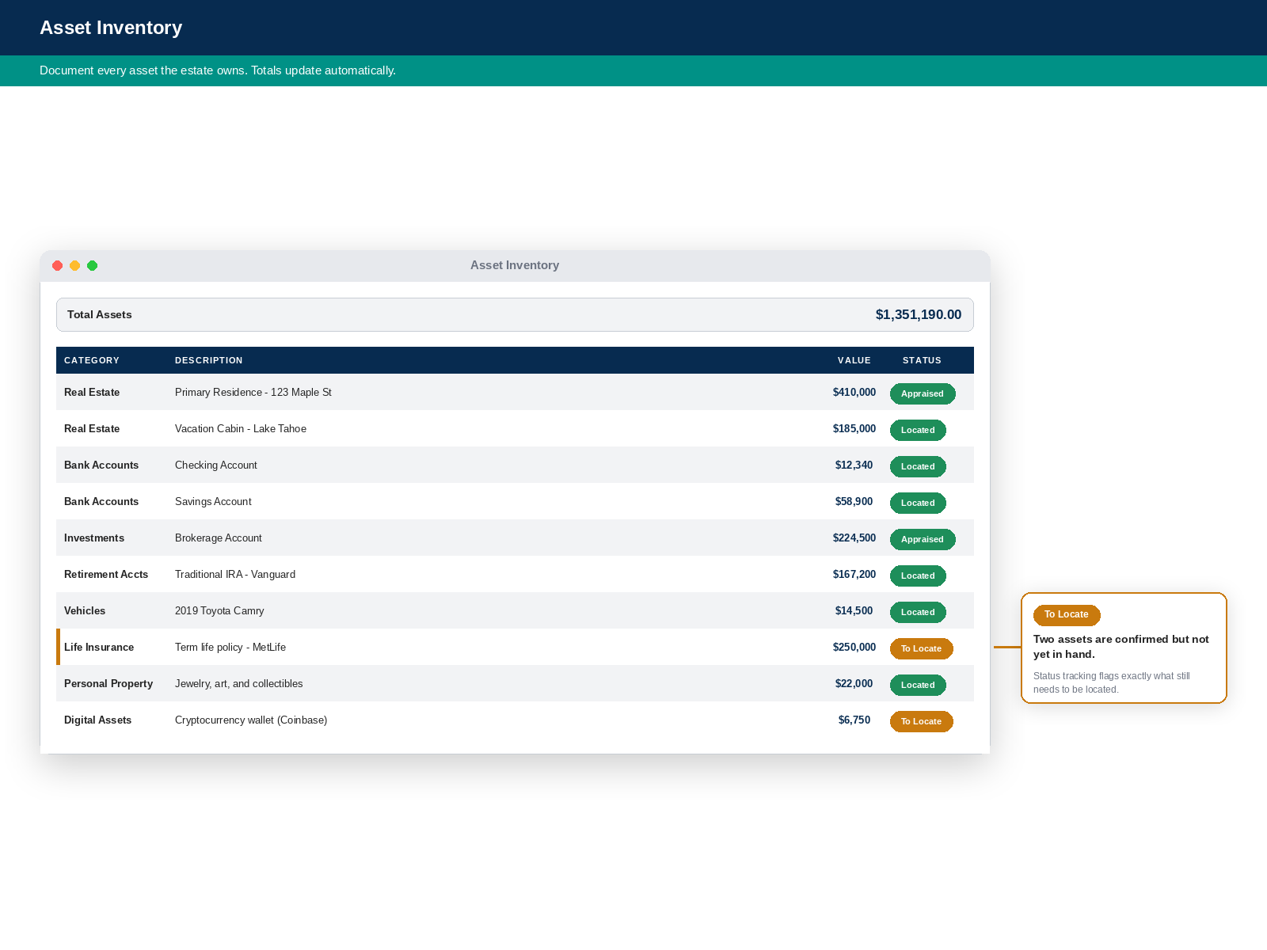The width and height of the screenshot is (1267, 950).
Task: Click the Located badge for Savings Account
Action: (x=918, y=503)
